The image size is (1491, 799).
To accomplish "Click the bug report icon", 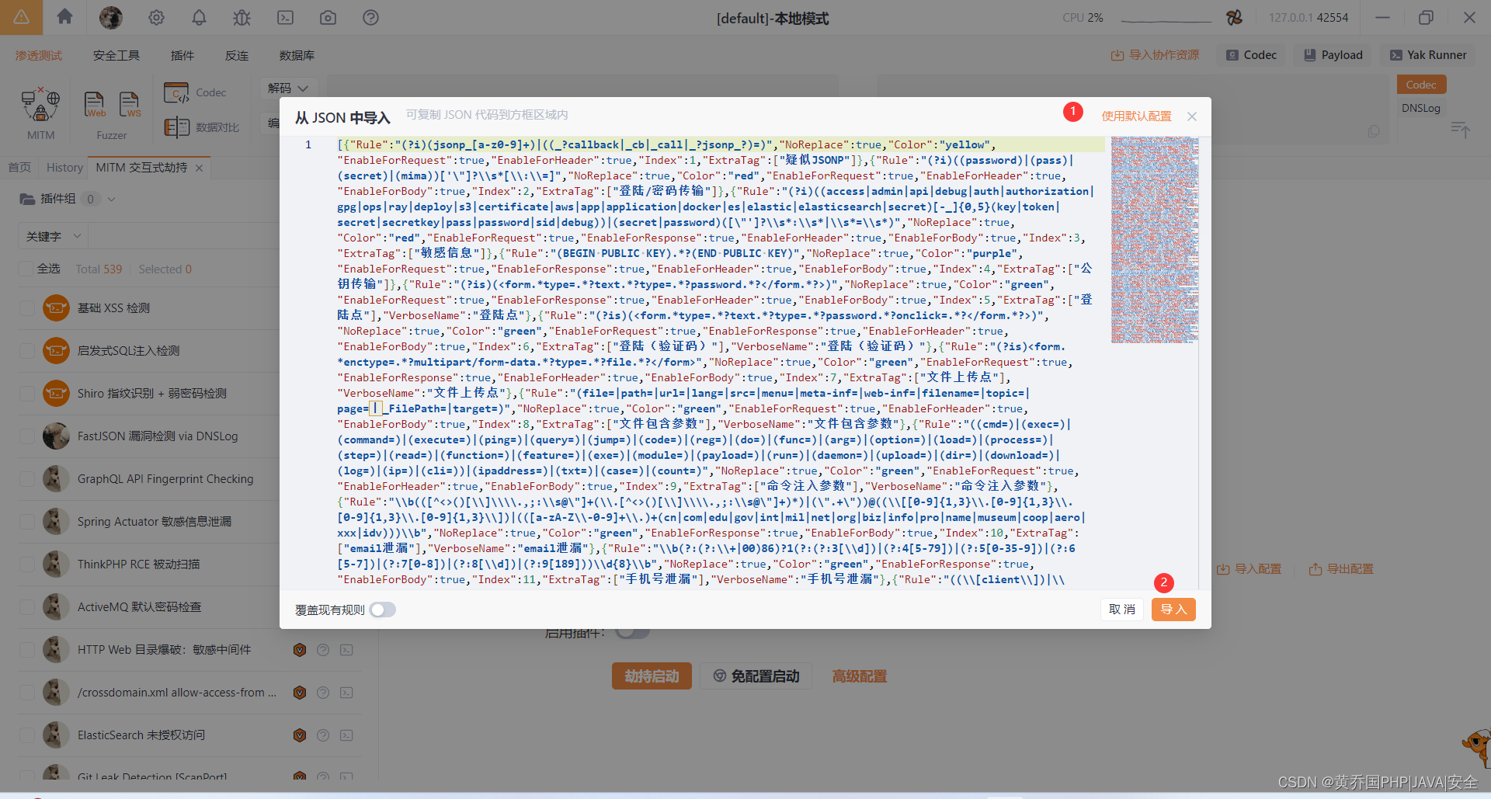I will point(242,17).
